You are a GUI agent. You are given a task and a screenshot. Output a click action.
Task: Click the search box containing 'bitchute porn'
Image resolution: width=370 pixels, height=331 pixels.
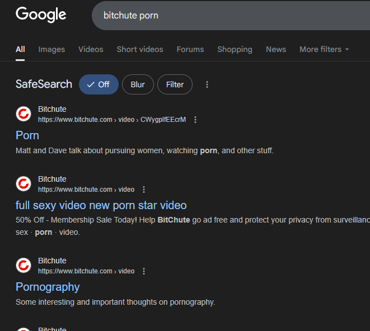[231, 16]
